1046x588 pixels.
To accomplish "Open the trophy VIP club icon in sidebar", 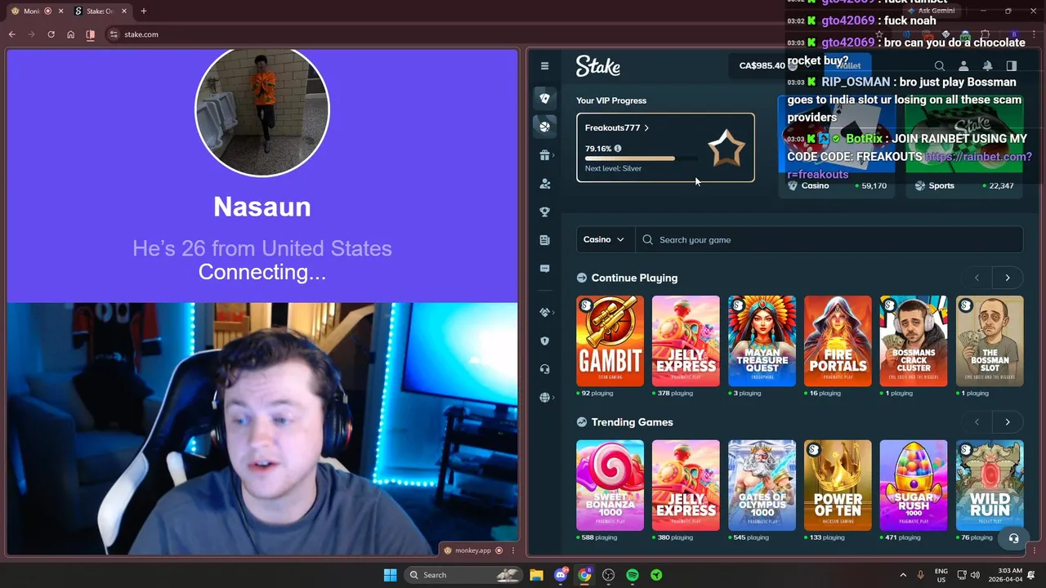I will (545, 212).
